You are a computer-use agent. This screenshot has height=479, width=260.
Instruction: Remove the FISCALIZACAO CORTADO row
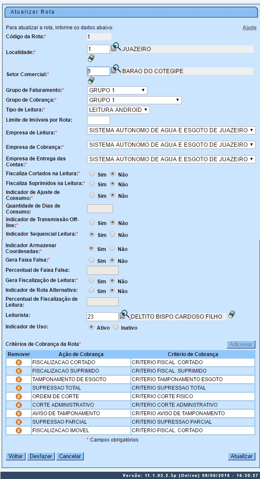tap(19, 362)
